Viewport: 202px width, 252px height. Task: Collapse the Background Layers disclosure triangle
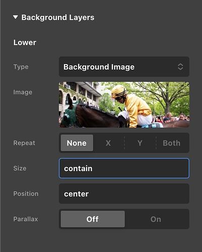[x=16, y=17]
